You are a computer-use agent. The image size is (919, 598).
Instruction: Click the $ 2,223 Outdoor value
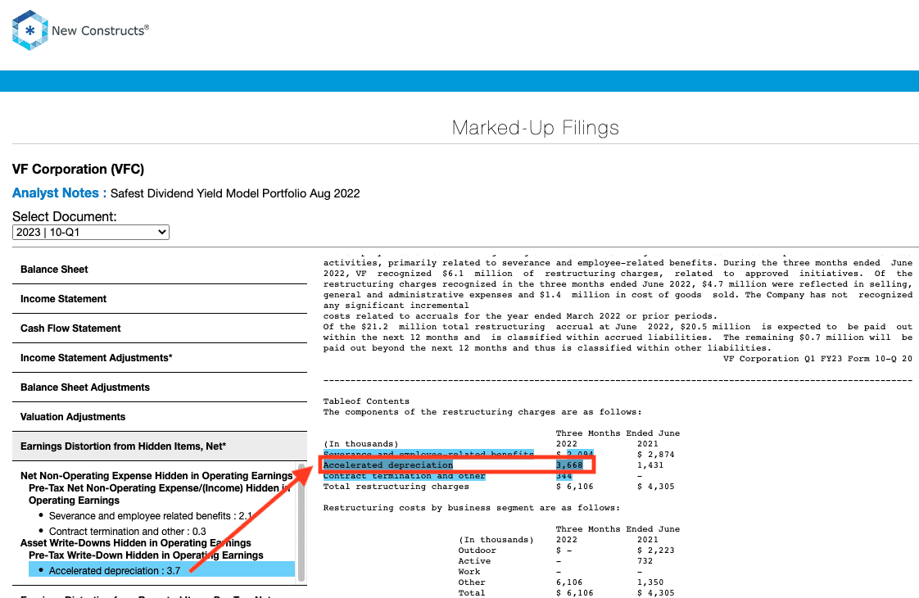[656, 550]
